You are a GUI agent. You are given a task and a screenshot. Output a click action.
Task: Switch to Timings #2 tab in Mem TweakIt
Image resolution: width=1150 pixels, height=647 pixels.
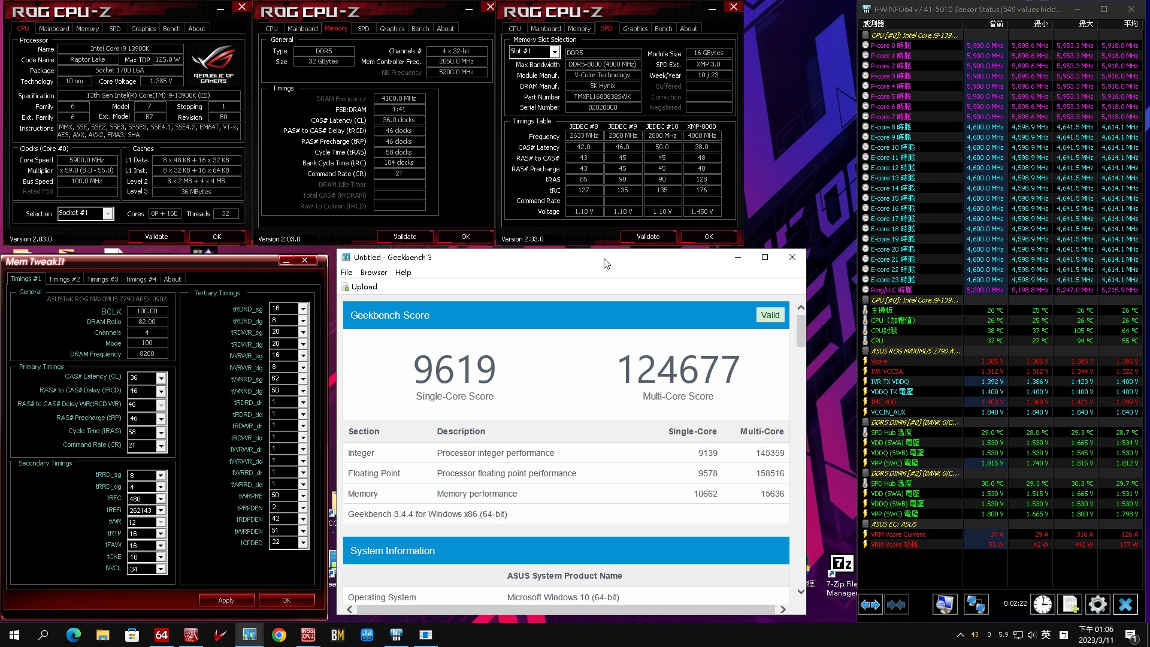tap(64, 279)
